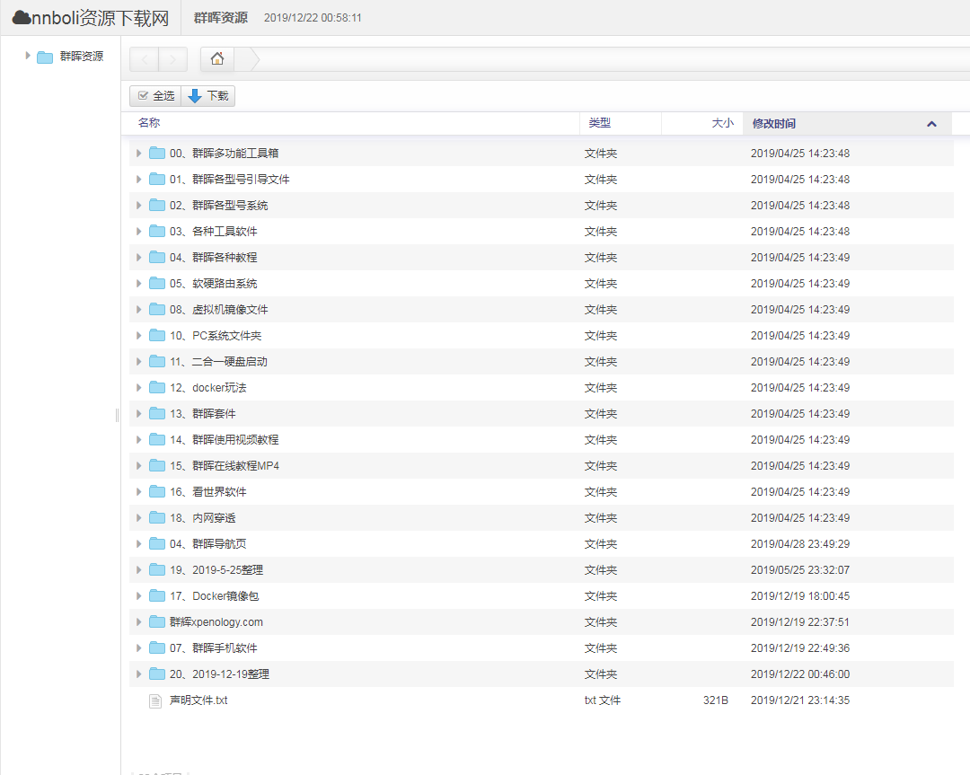The width and height of the screenshot is (970, 775).
Task: Navigate forward with the right arrow
Action: click(173, 59)
